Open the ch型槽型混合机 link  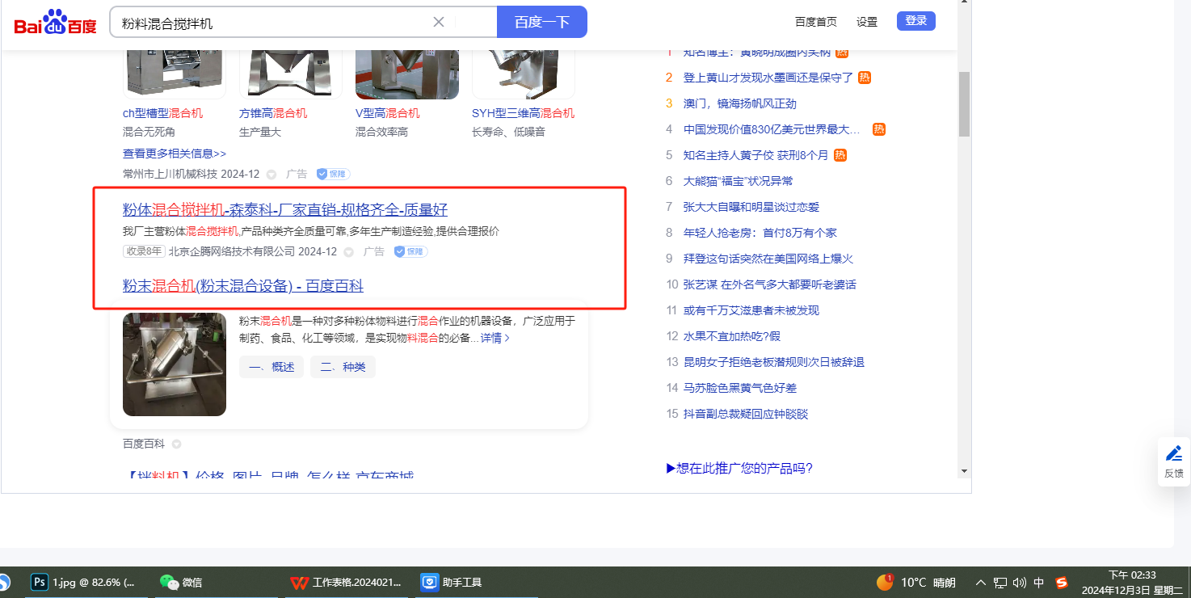tap(162, 113)
